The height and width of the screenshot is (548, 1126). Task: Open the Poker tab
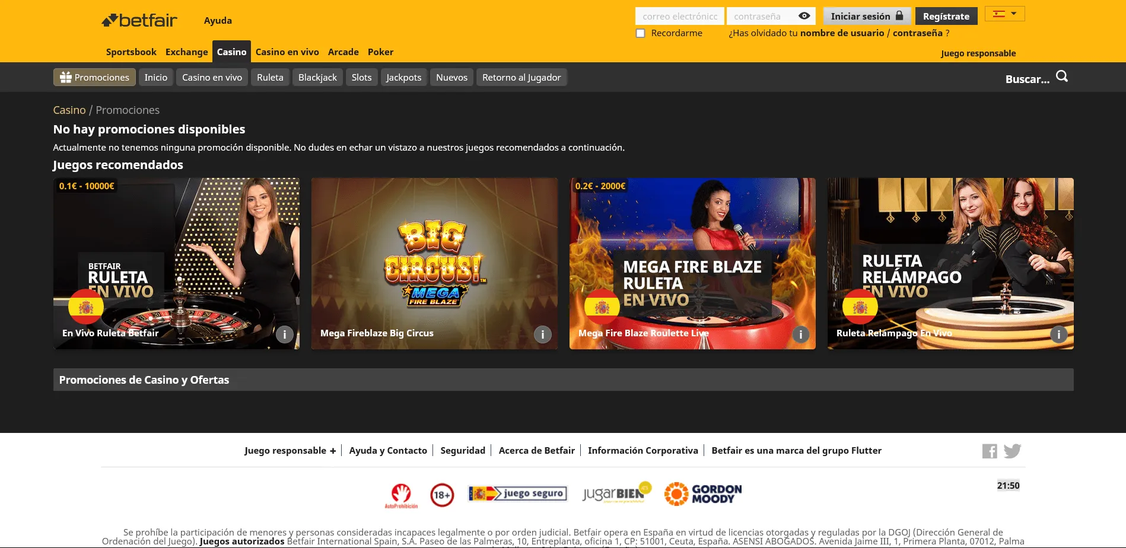(x=380, y=52)
